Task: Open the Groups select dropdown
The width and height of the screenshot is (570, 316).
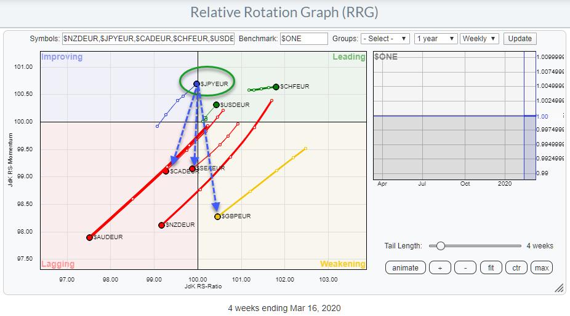Action: [385, 39]
